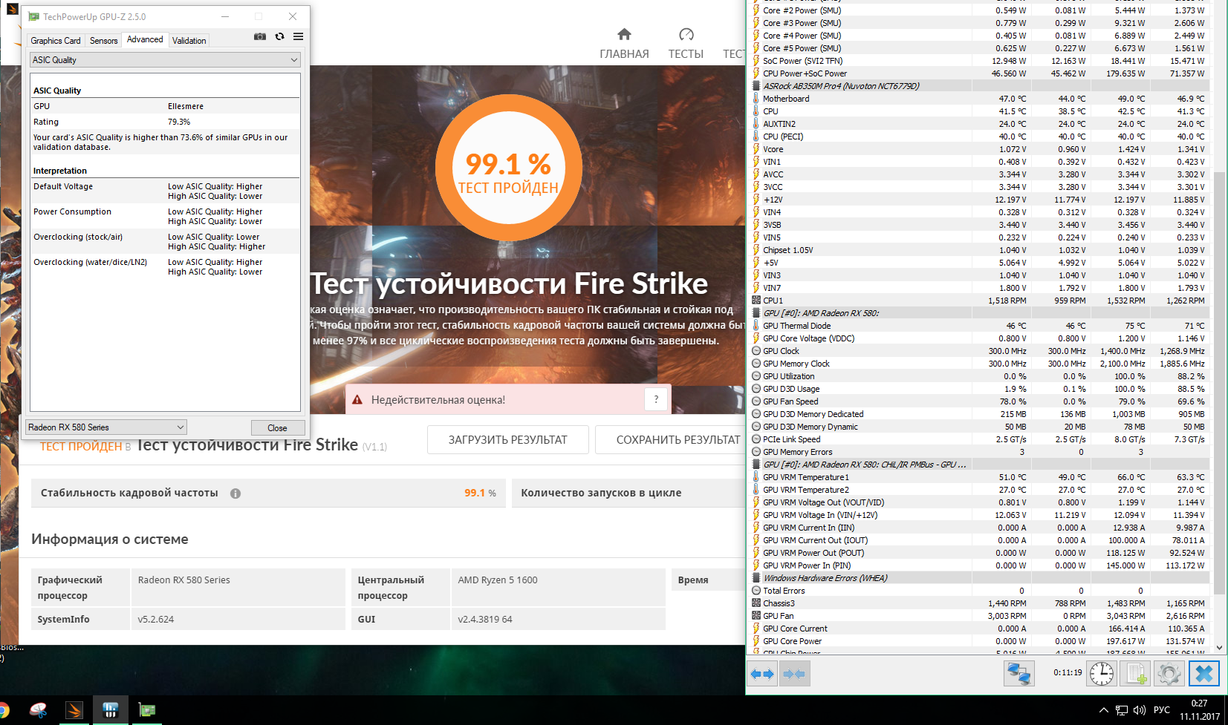
Task: Click the question mark help button
Action: click(656, 399)
